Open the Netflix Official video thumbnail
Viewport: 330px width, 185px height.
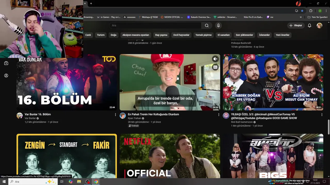tap(170, 156)
